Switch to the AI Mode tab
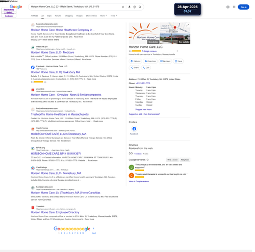This screenshot has height=252, width=255. [x=34, y=16]
